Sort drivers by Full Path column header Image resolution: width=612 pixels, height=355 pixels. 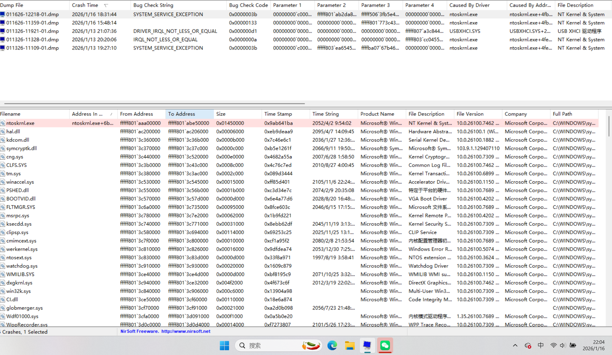tap(574, 114)
